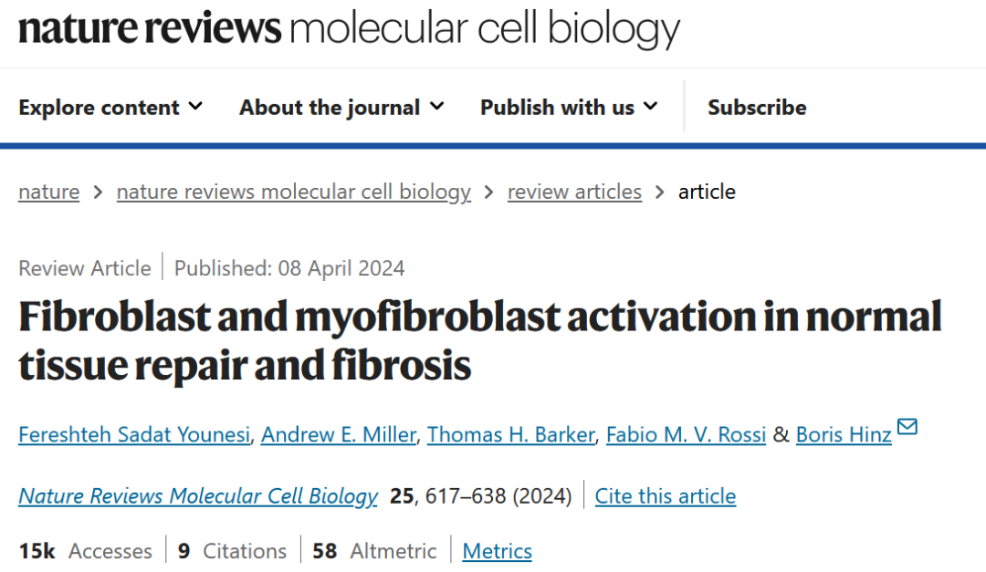Open the nature reviews molecular cell biology logo
Screen dimensions: 986x572
[x=349, y=28]
